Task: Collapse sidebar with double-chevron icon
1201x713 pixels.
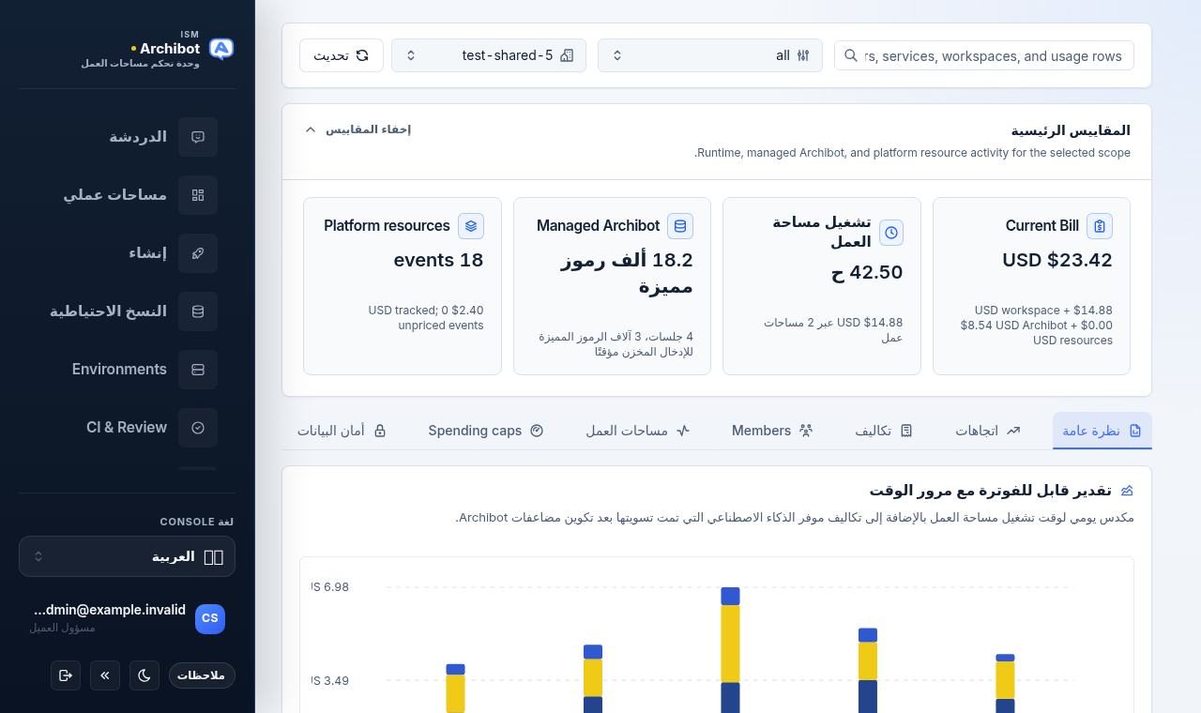Action: point(105,675)
